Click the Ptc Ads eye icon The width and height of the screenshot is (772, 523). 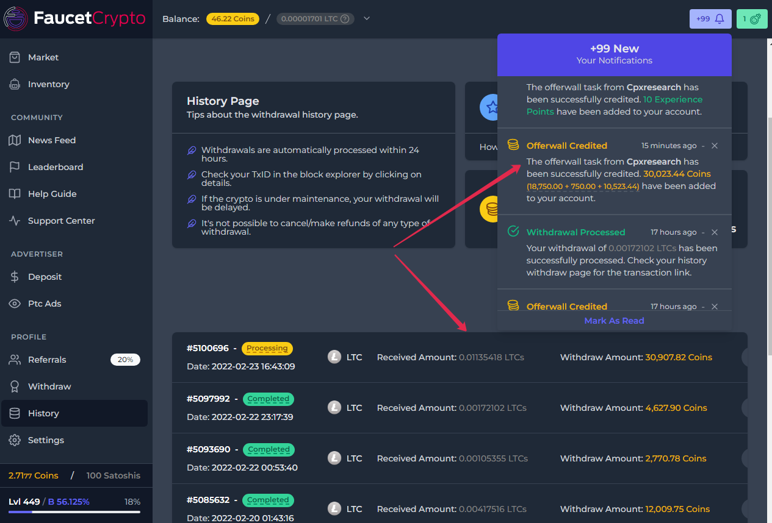(x=15, y=304)
